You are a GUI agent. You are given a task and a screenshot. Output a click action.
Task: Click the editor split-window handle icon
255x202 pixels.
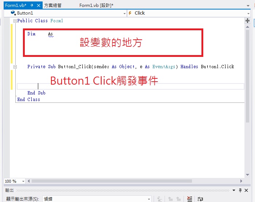coord(247,20)
